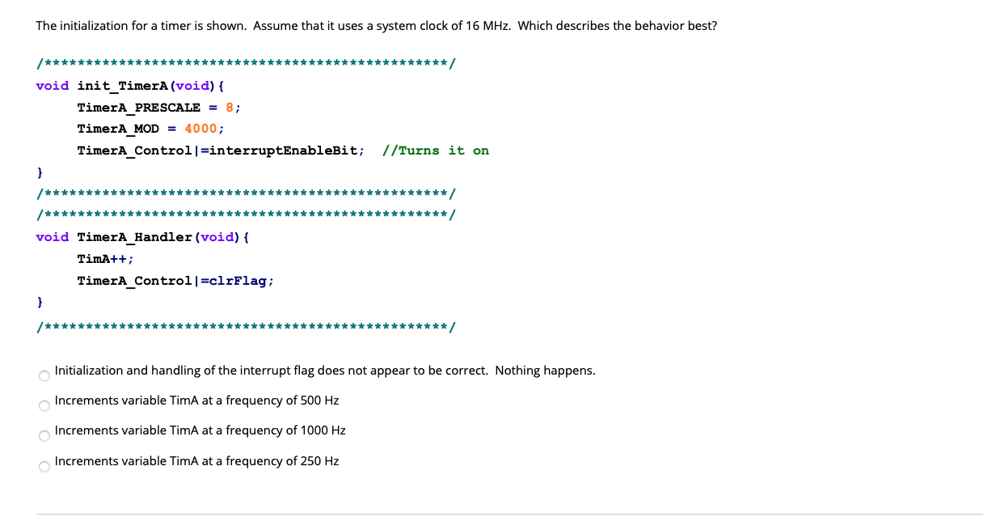983x517 pixels.
Task: Choose the 1000 Hz frequency answer option
Action: [x=44, y=435]
